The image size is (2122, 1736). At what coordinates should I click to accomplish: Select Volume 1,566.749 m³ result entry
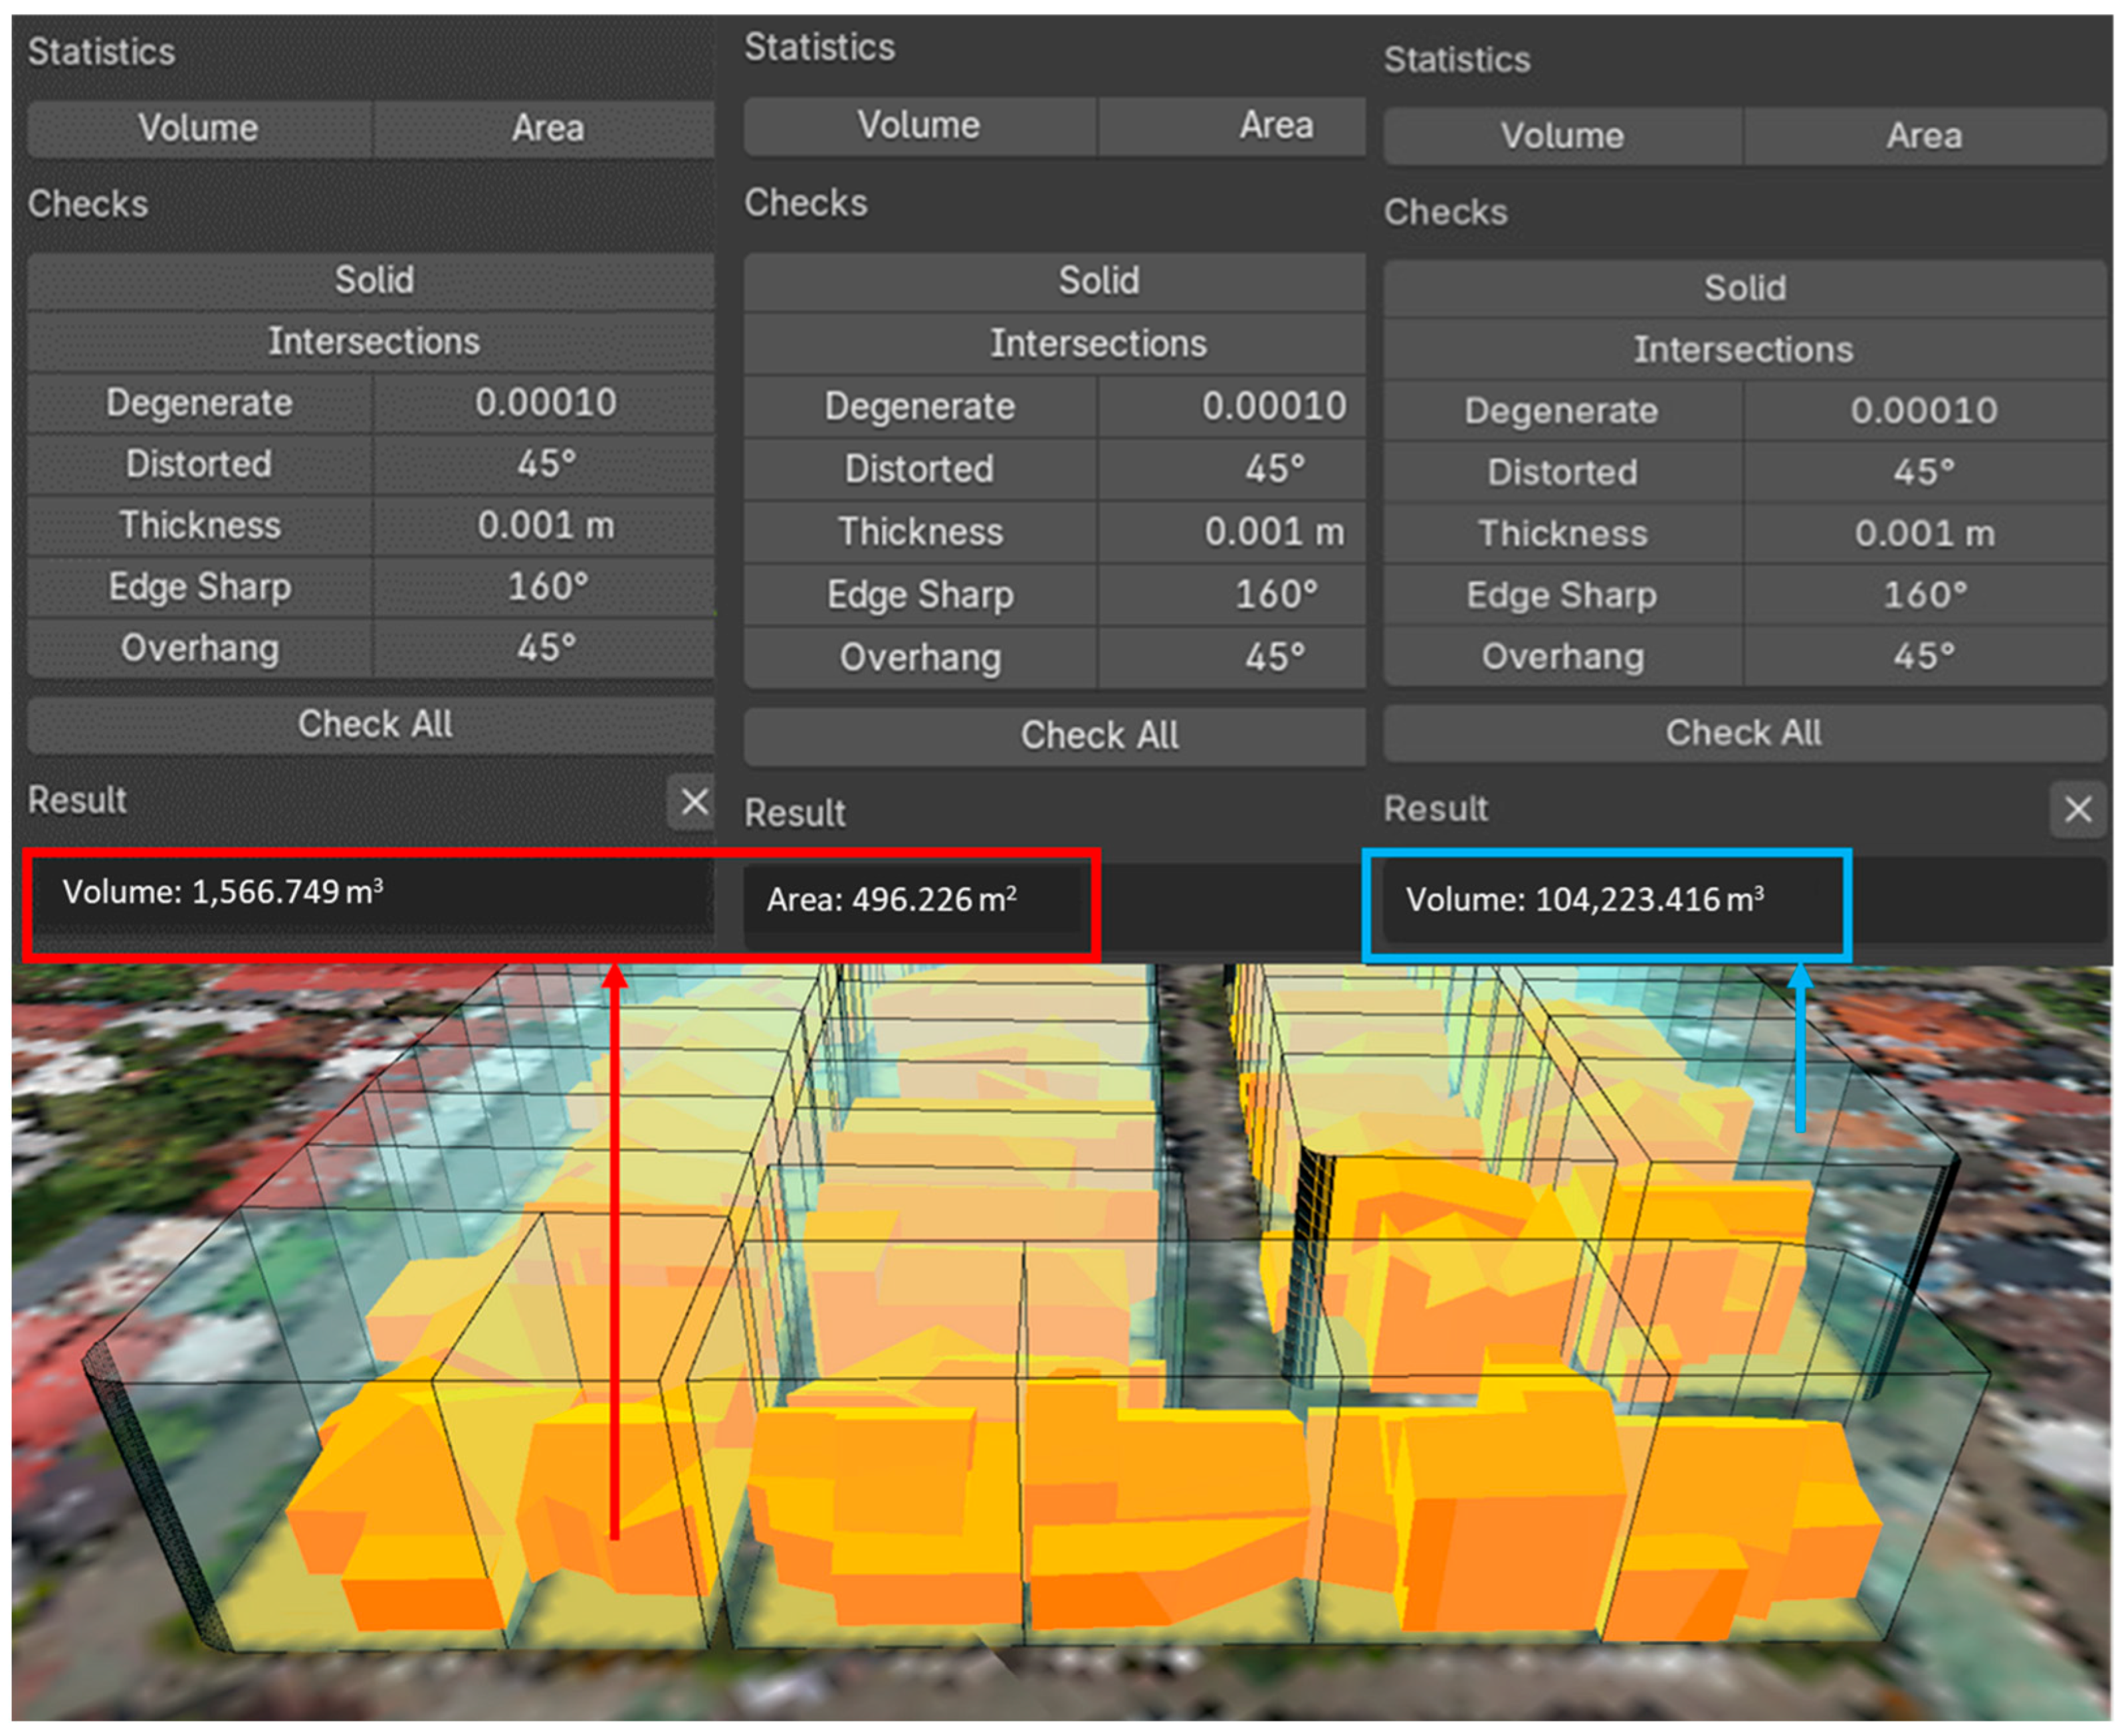click(x=222, y=892)
